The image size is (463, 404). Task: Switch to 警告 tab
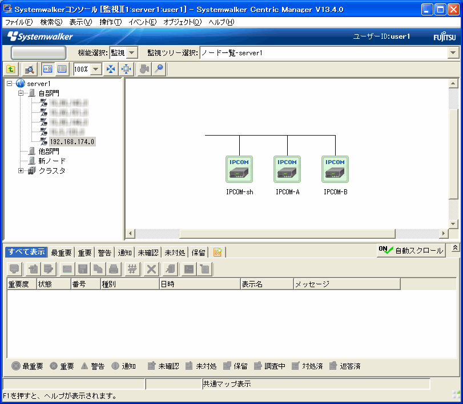[x=104, y=252]
